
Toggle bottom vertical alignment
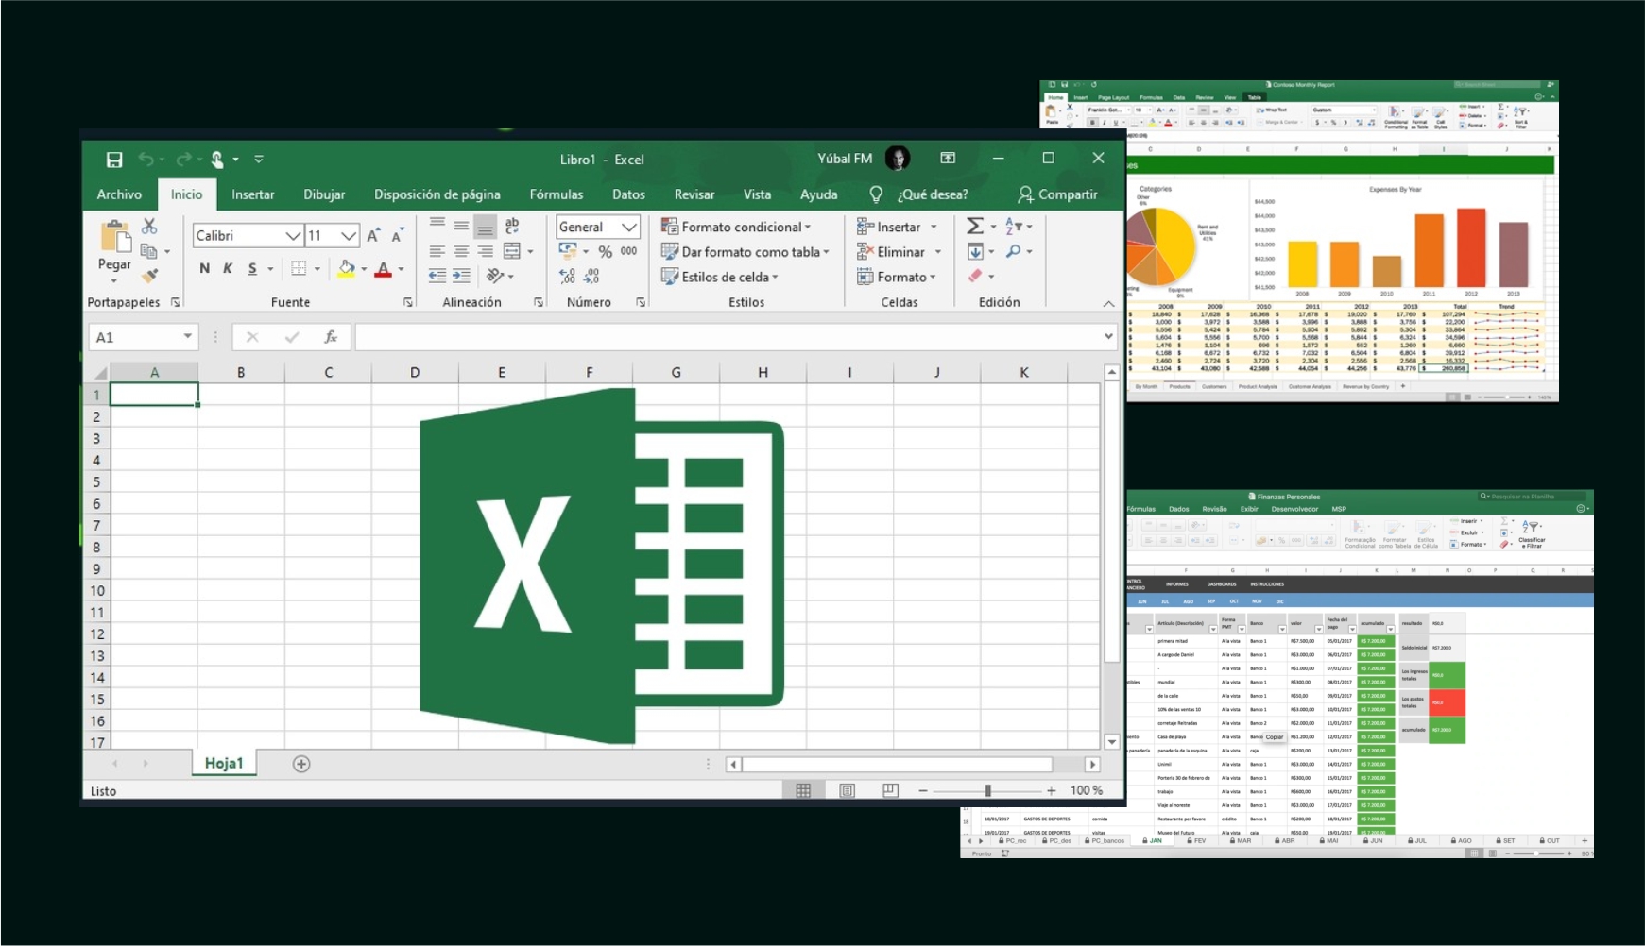(x=485, y=227)
